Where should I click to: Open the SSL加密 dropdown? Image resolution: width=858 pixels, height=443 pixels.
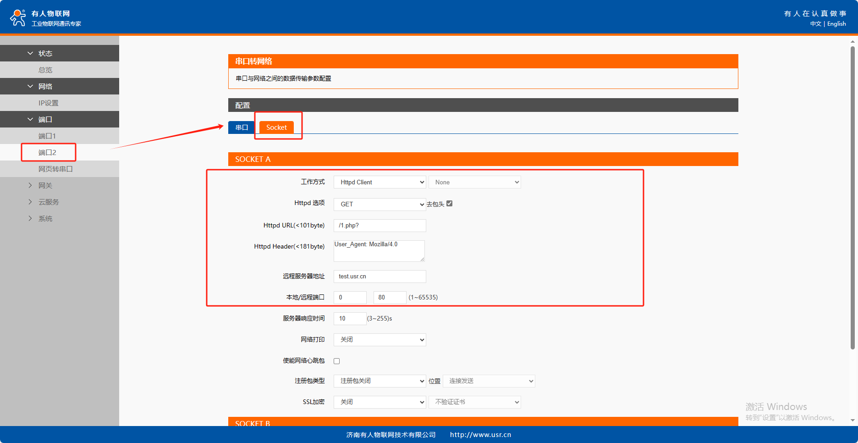pos(379,402)
